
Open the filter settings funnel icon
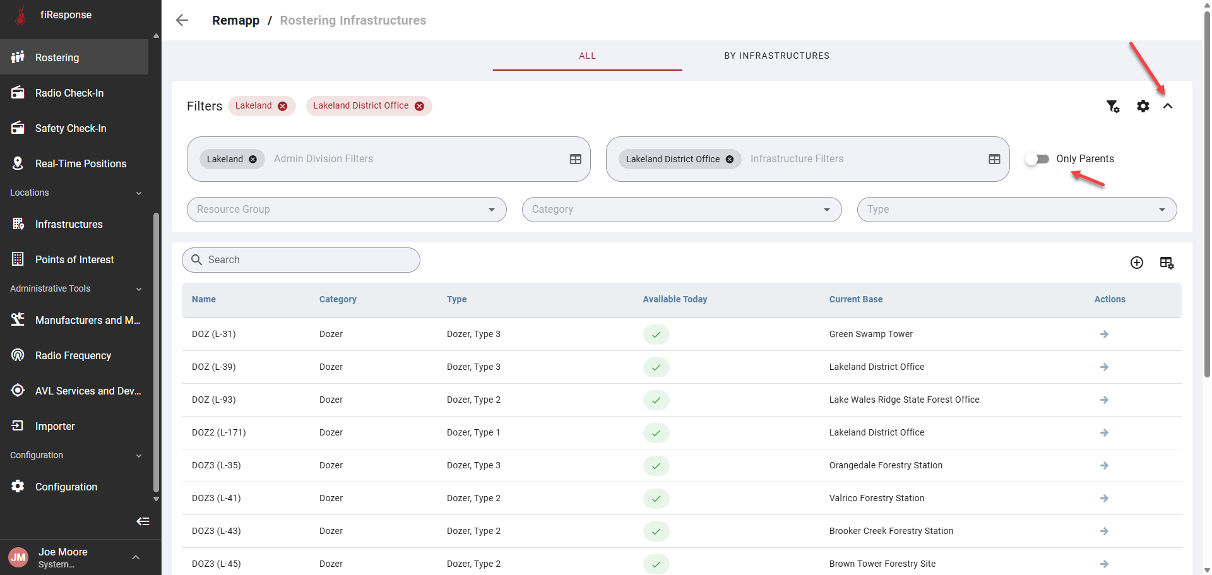(1113, 106)
